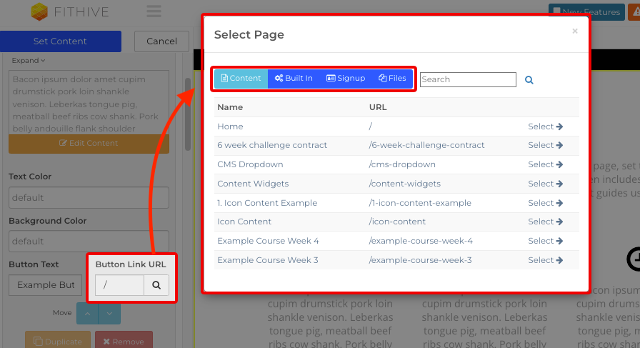
Task: Click the Text Color input field
Action: point(89,198)
